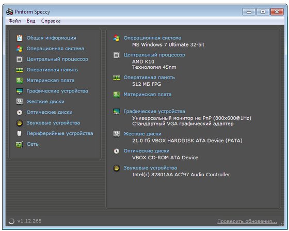Open Оперативная память section in sidebar
Viewport: 289px width, 231px height.
coord(52,70)
